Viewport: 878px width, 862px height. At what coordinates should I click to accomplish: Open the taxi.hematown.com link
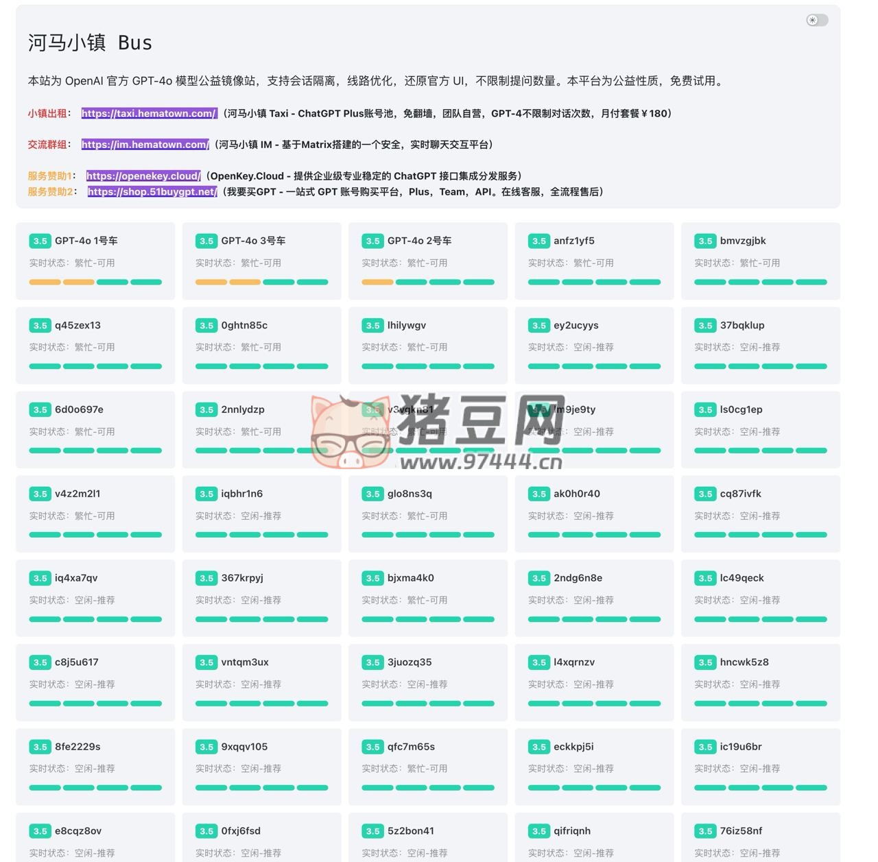point(148,114)
